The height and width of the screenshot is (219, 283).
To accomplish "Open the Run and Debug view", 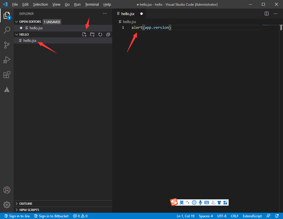I will [7, 60].
